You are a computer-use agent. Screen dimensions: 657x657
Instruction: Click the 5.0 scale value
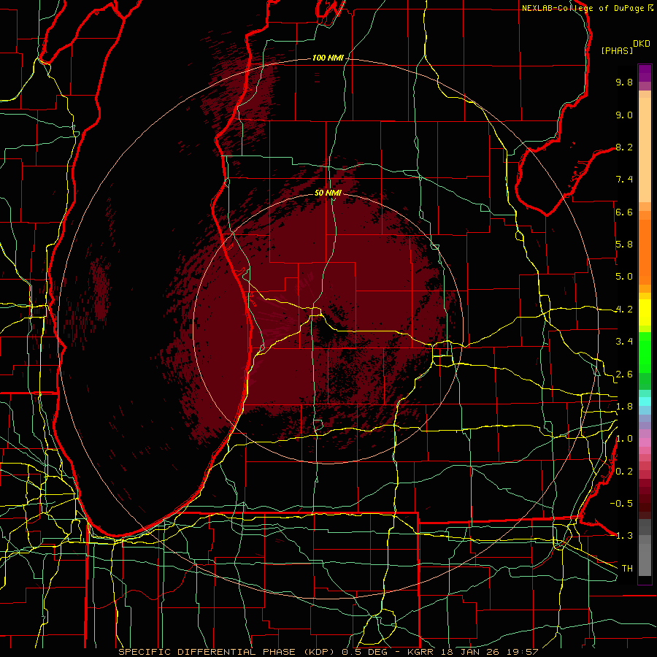click(x=624, y=277)
